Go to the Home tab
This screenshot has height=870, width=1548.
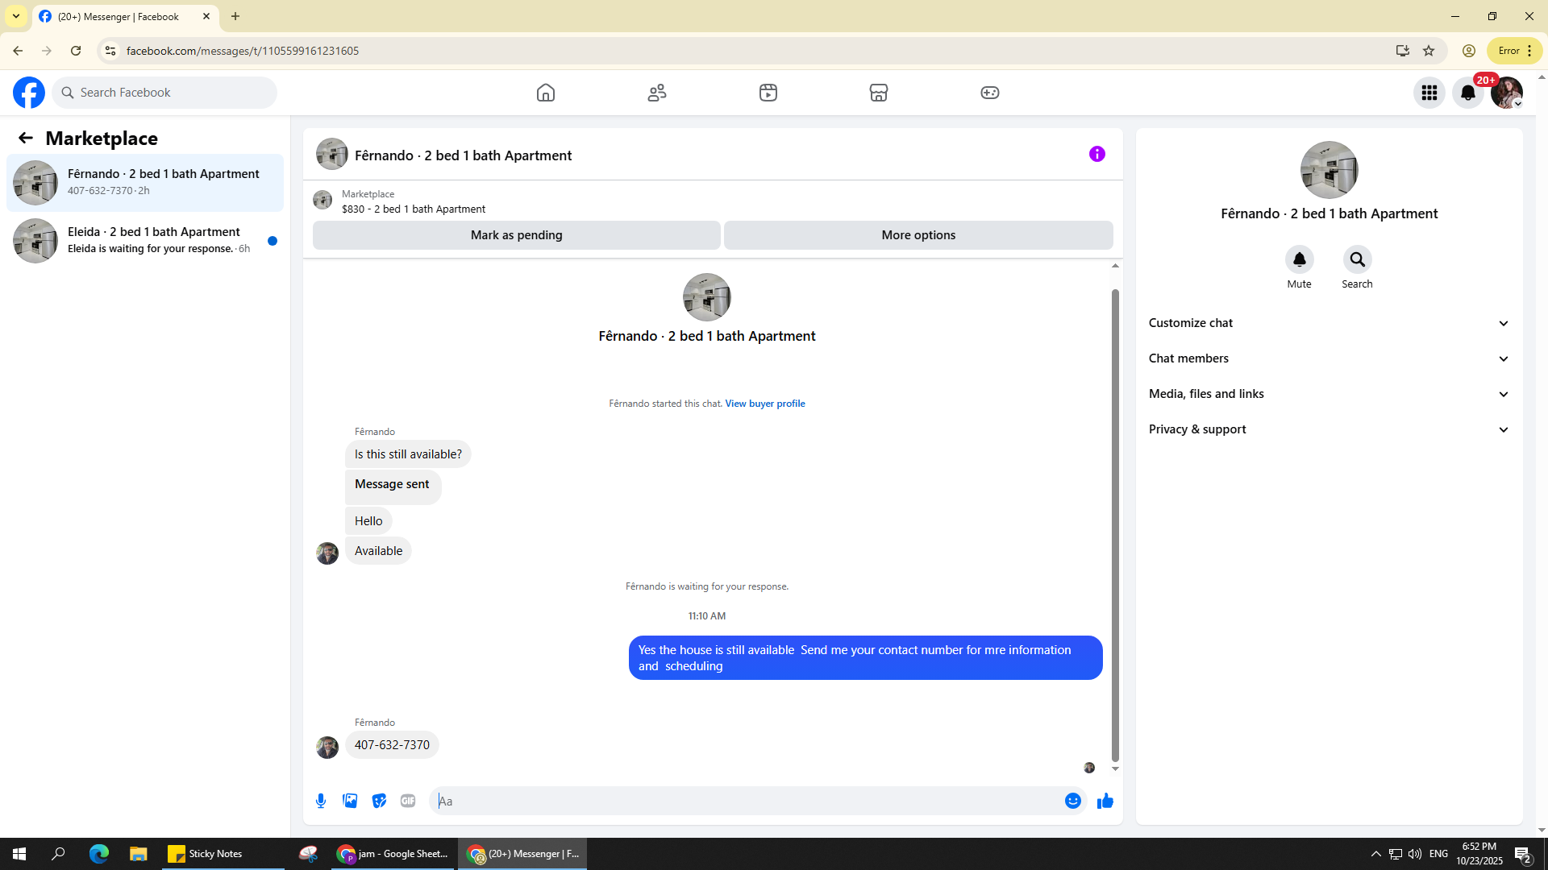pyautogui.click(x=546, y=93)
